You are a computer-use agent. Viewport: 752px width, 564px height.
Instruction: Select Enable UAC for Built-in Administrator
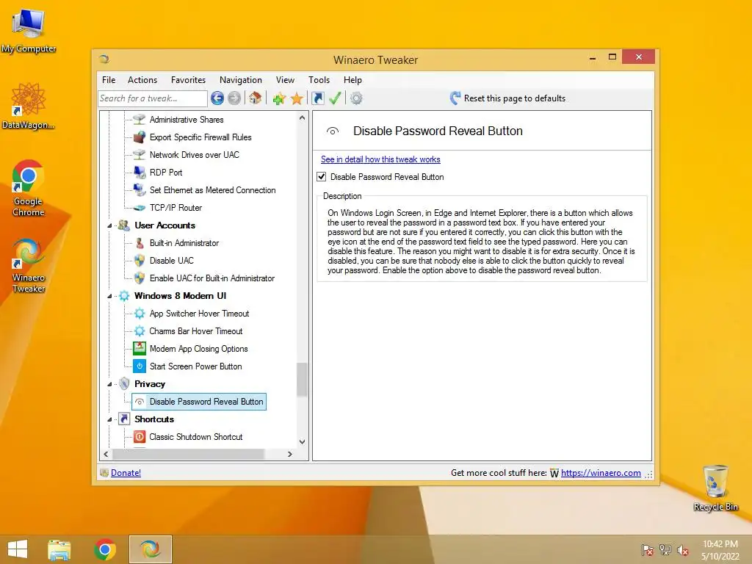coord(212,278)
